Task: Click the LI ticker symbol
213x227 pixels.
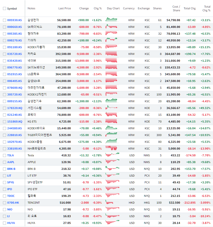Action: (8, 216)
